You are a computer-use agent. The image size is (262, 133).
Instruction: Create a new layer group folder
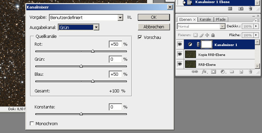click(232, 72)
